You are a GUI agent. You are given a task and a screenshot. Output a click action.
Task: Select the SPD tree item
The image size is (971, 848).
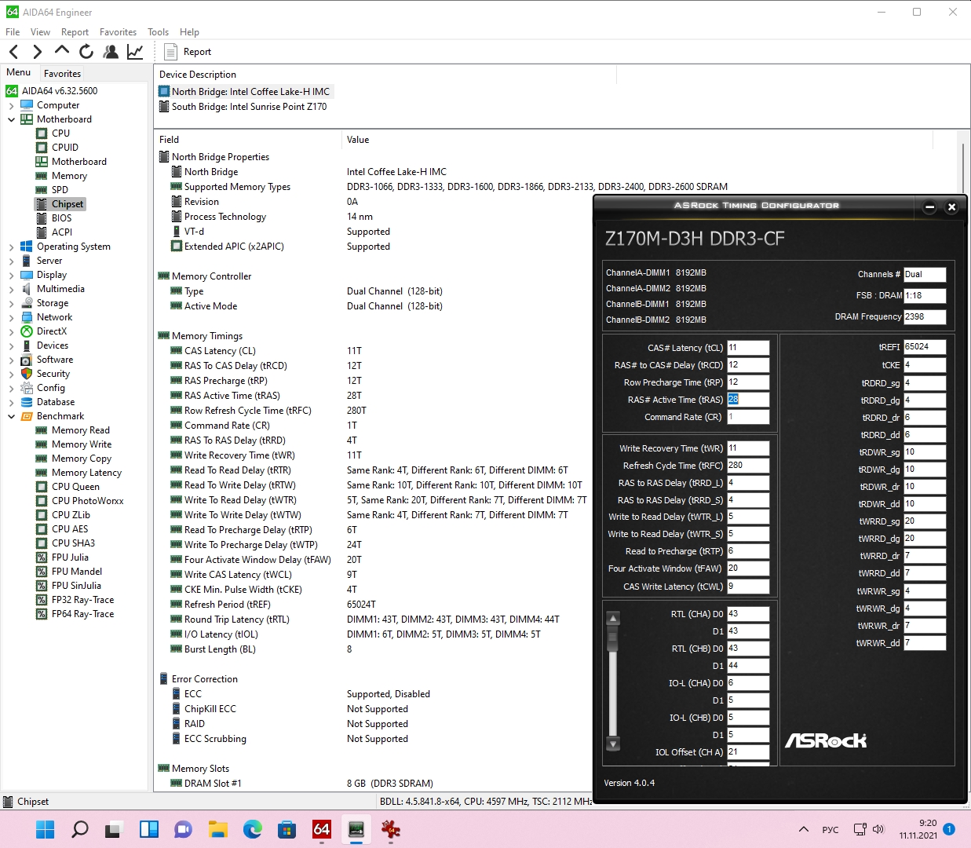pos(60,190)
